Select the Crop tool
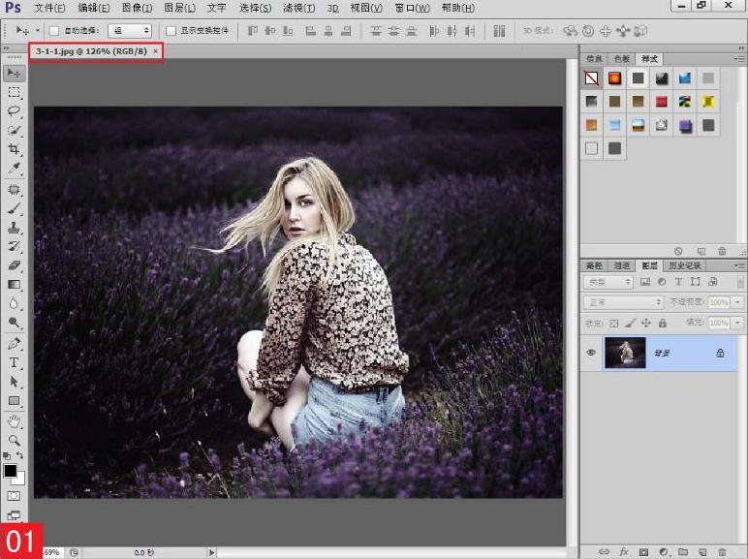The image size is (748, 559). tap(14, 149)
